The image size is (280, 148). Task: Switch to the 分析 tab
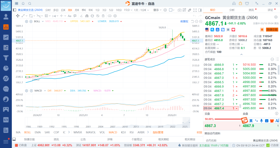(x=232, y=10)
